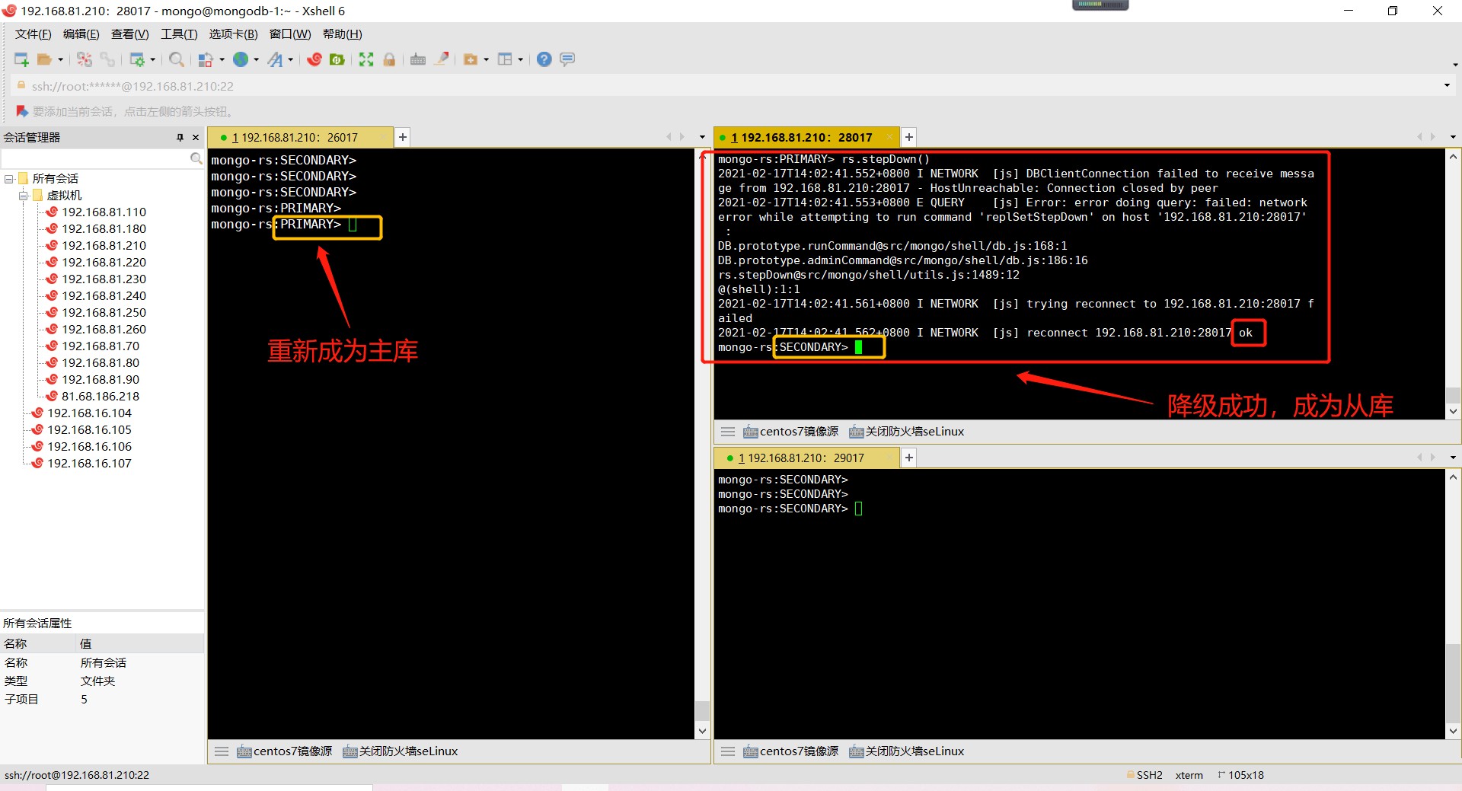The image size is (1462, 791).
Task: Select session 192.168.81.240 in the tree
Action: [x=104, y=296]
